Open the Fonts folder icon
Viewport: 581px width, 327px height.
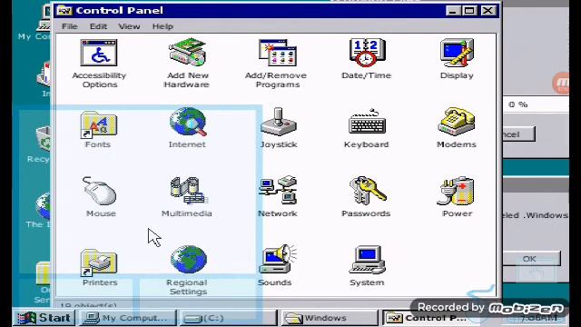pos(99,124)
